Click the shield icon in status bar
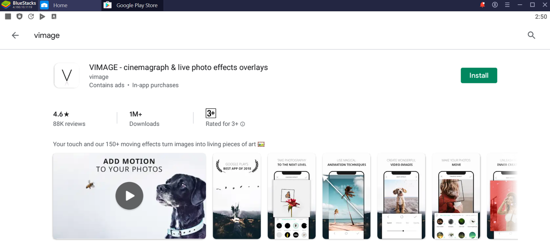550x247 pixels. tap(20, 16)
